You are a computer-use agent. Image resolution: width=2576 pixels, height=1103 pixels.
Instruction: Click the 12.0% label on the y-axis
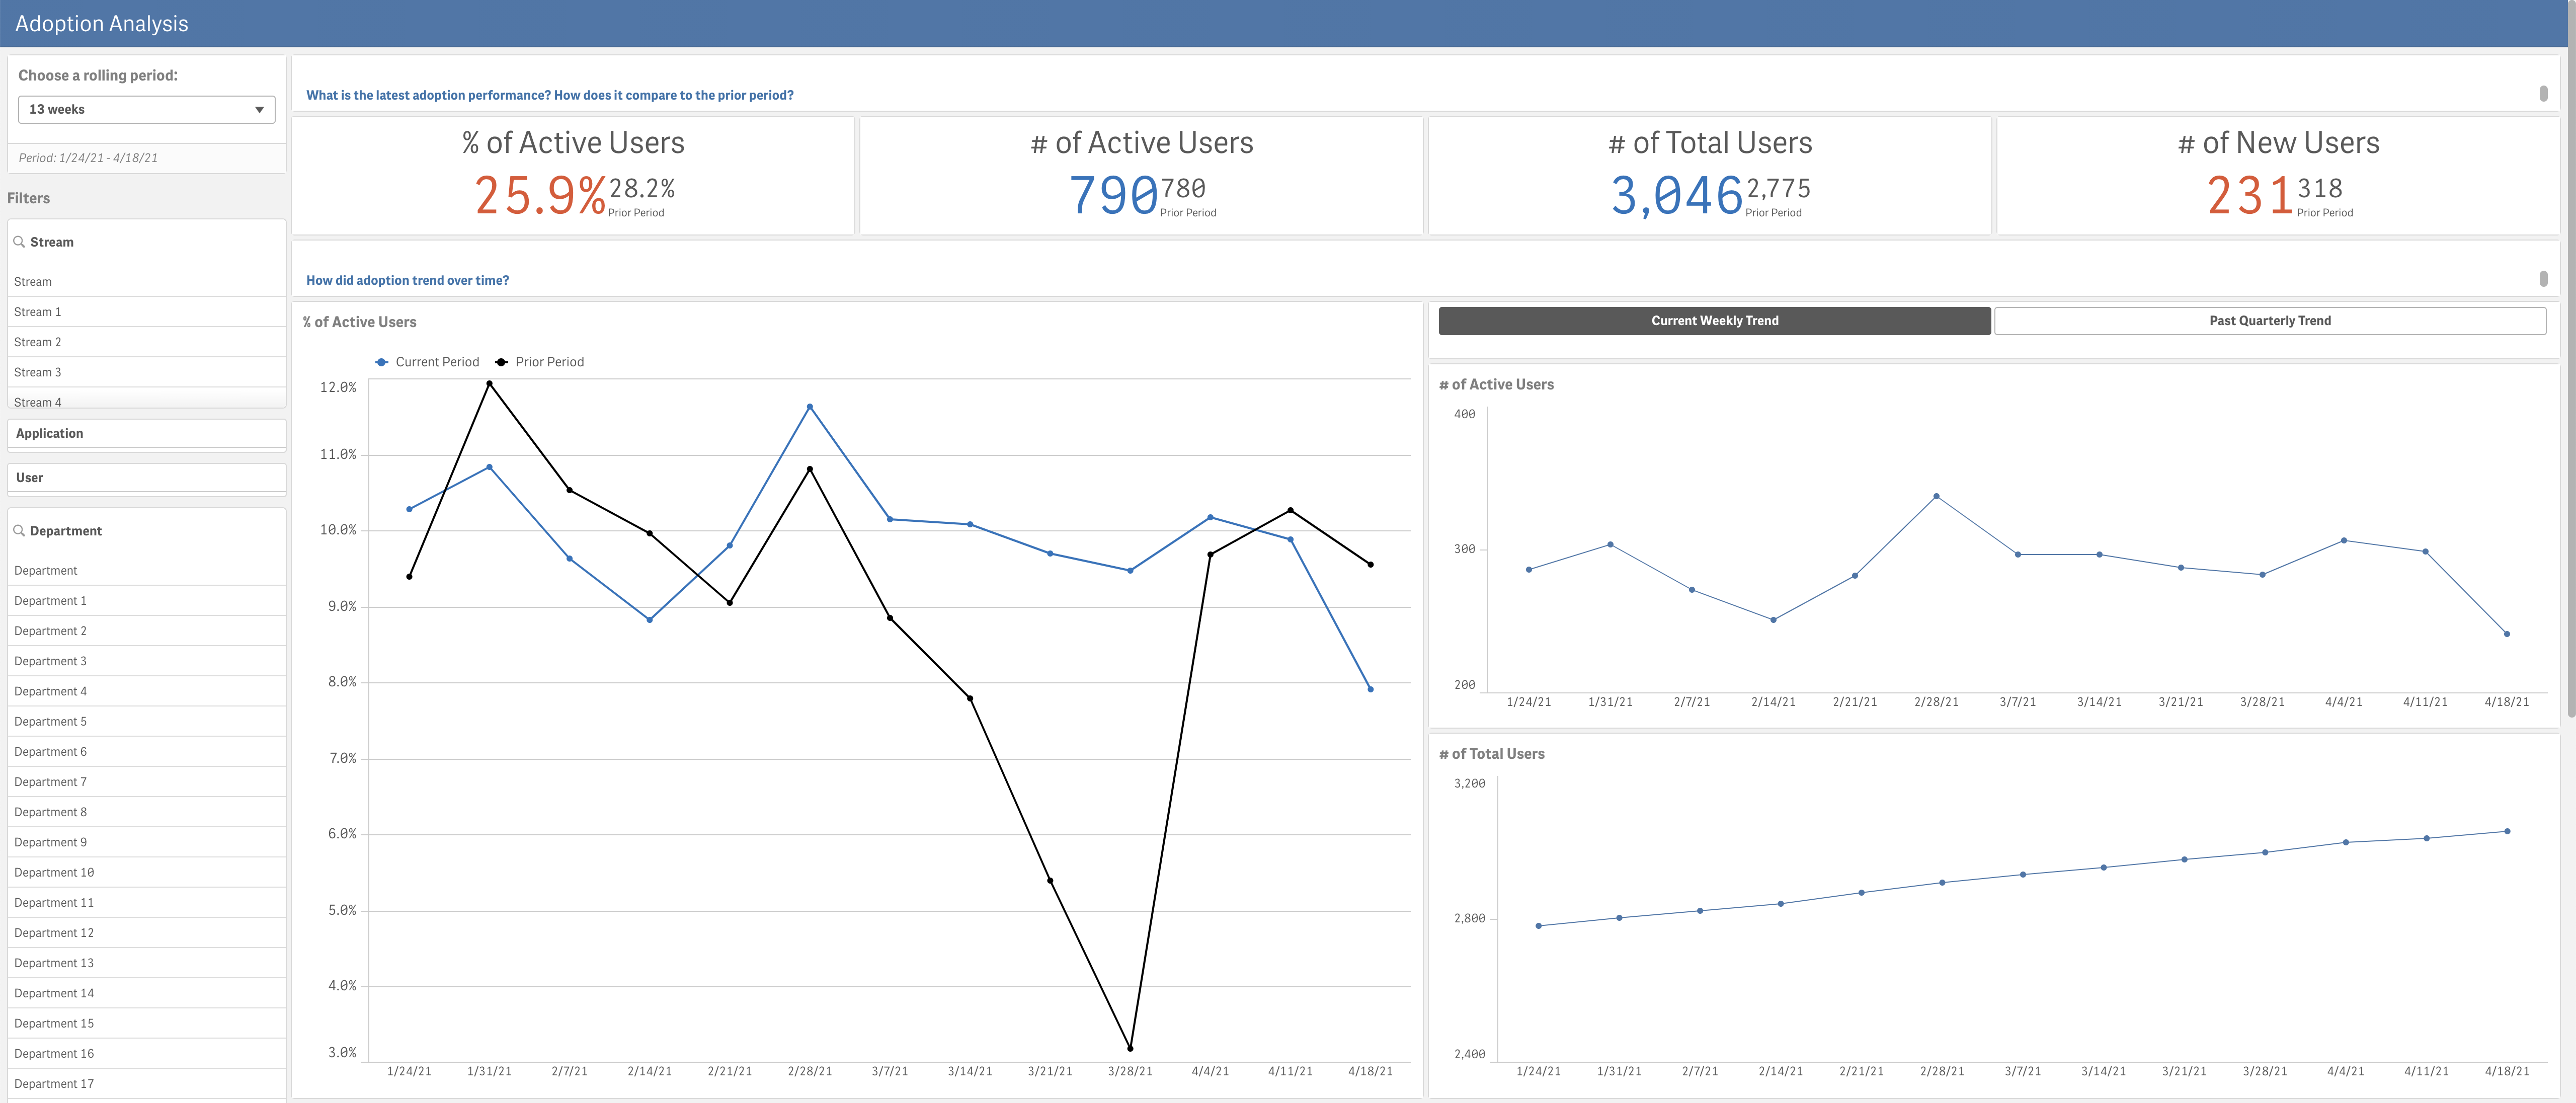click(x=338, y=387)
